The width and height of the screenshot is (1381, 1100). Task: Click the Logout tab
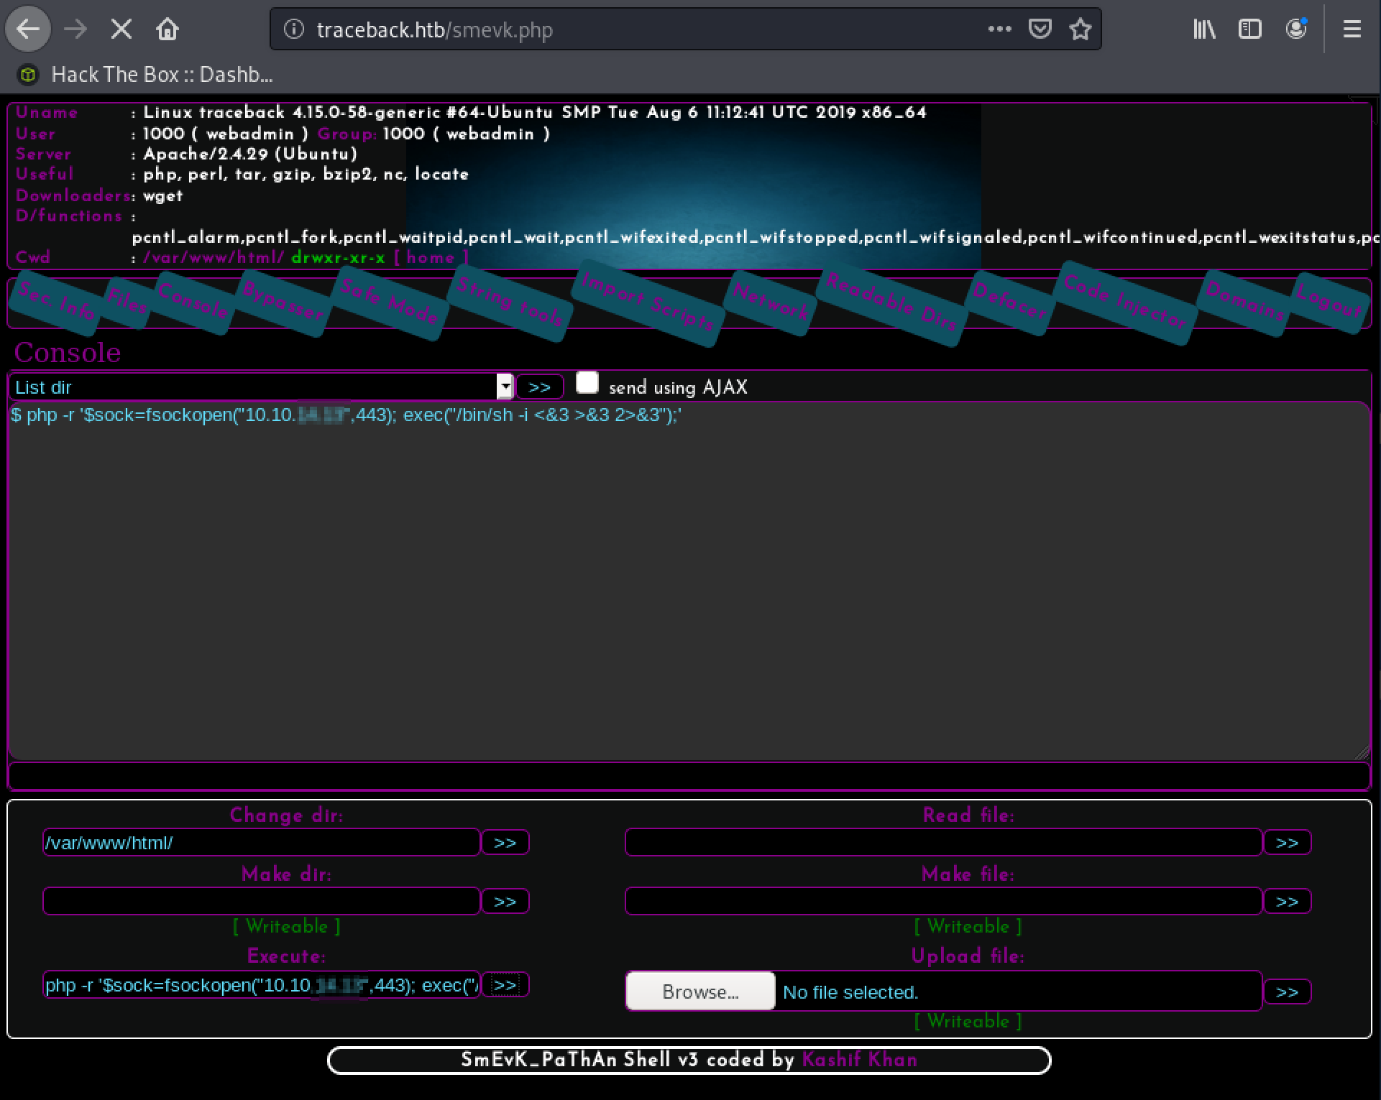[1329, 302]
